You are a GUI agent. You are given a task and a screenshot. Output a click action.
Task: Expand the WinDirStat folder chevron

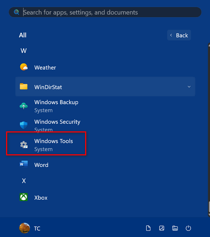pyautogui.click(x=189, y=87)
